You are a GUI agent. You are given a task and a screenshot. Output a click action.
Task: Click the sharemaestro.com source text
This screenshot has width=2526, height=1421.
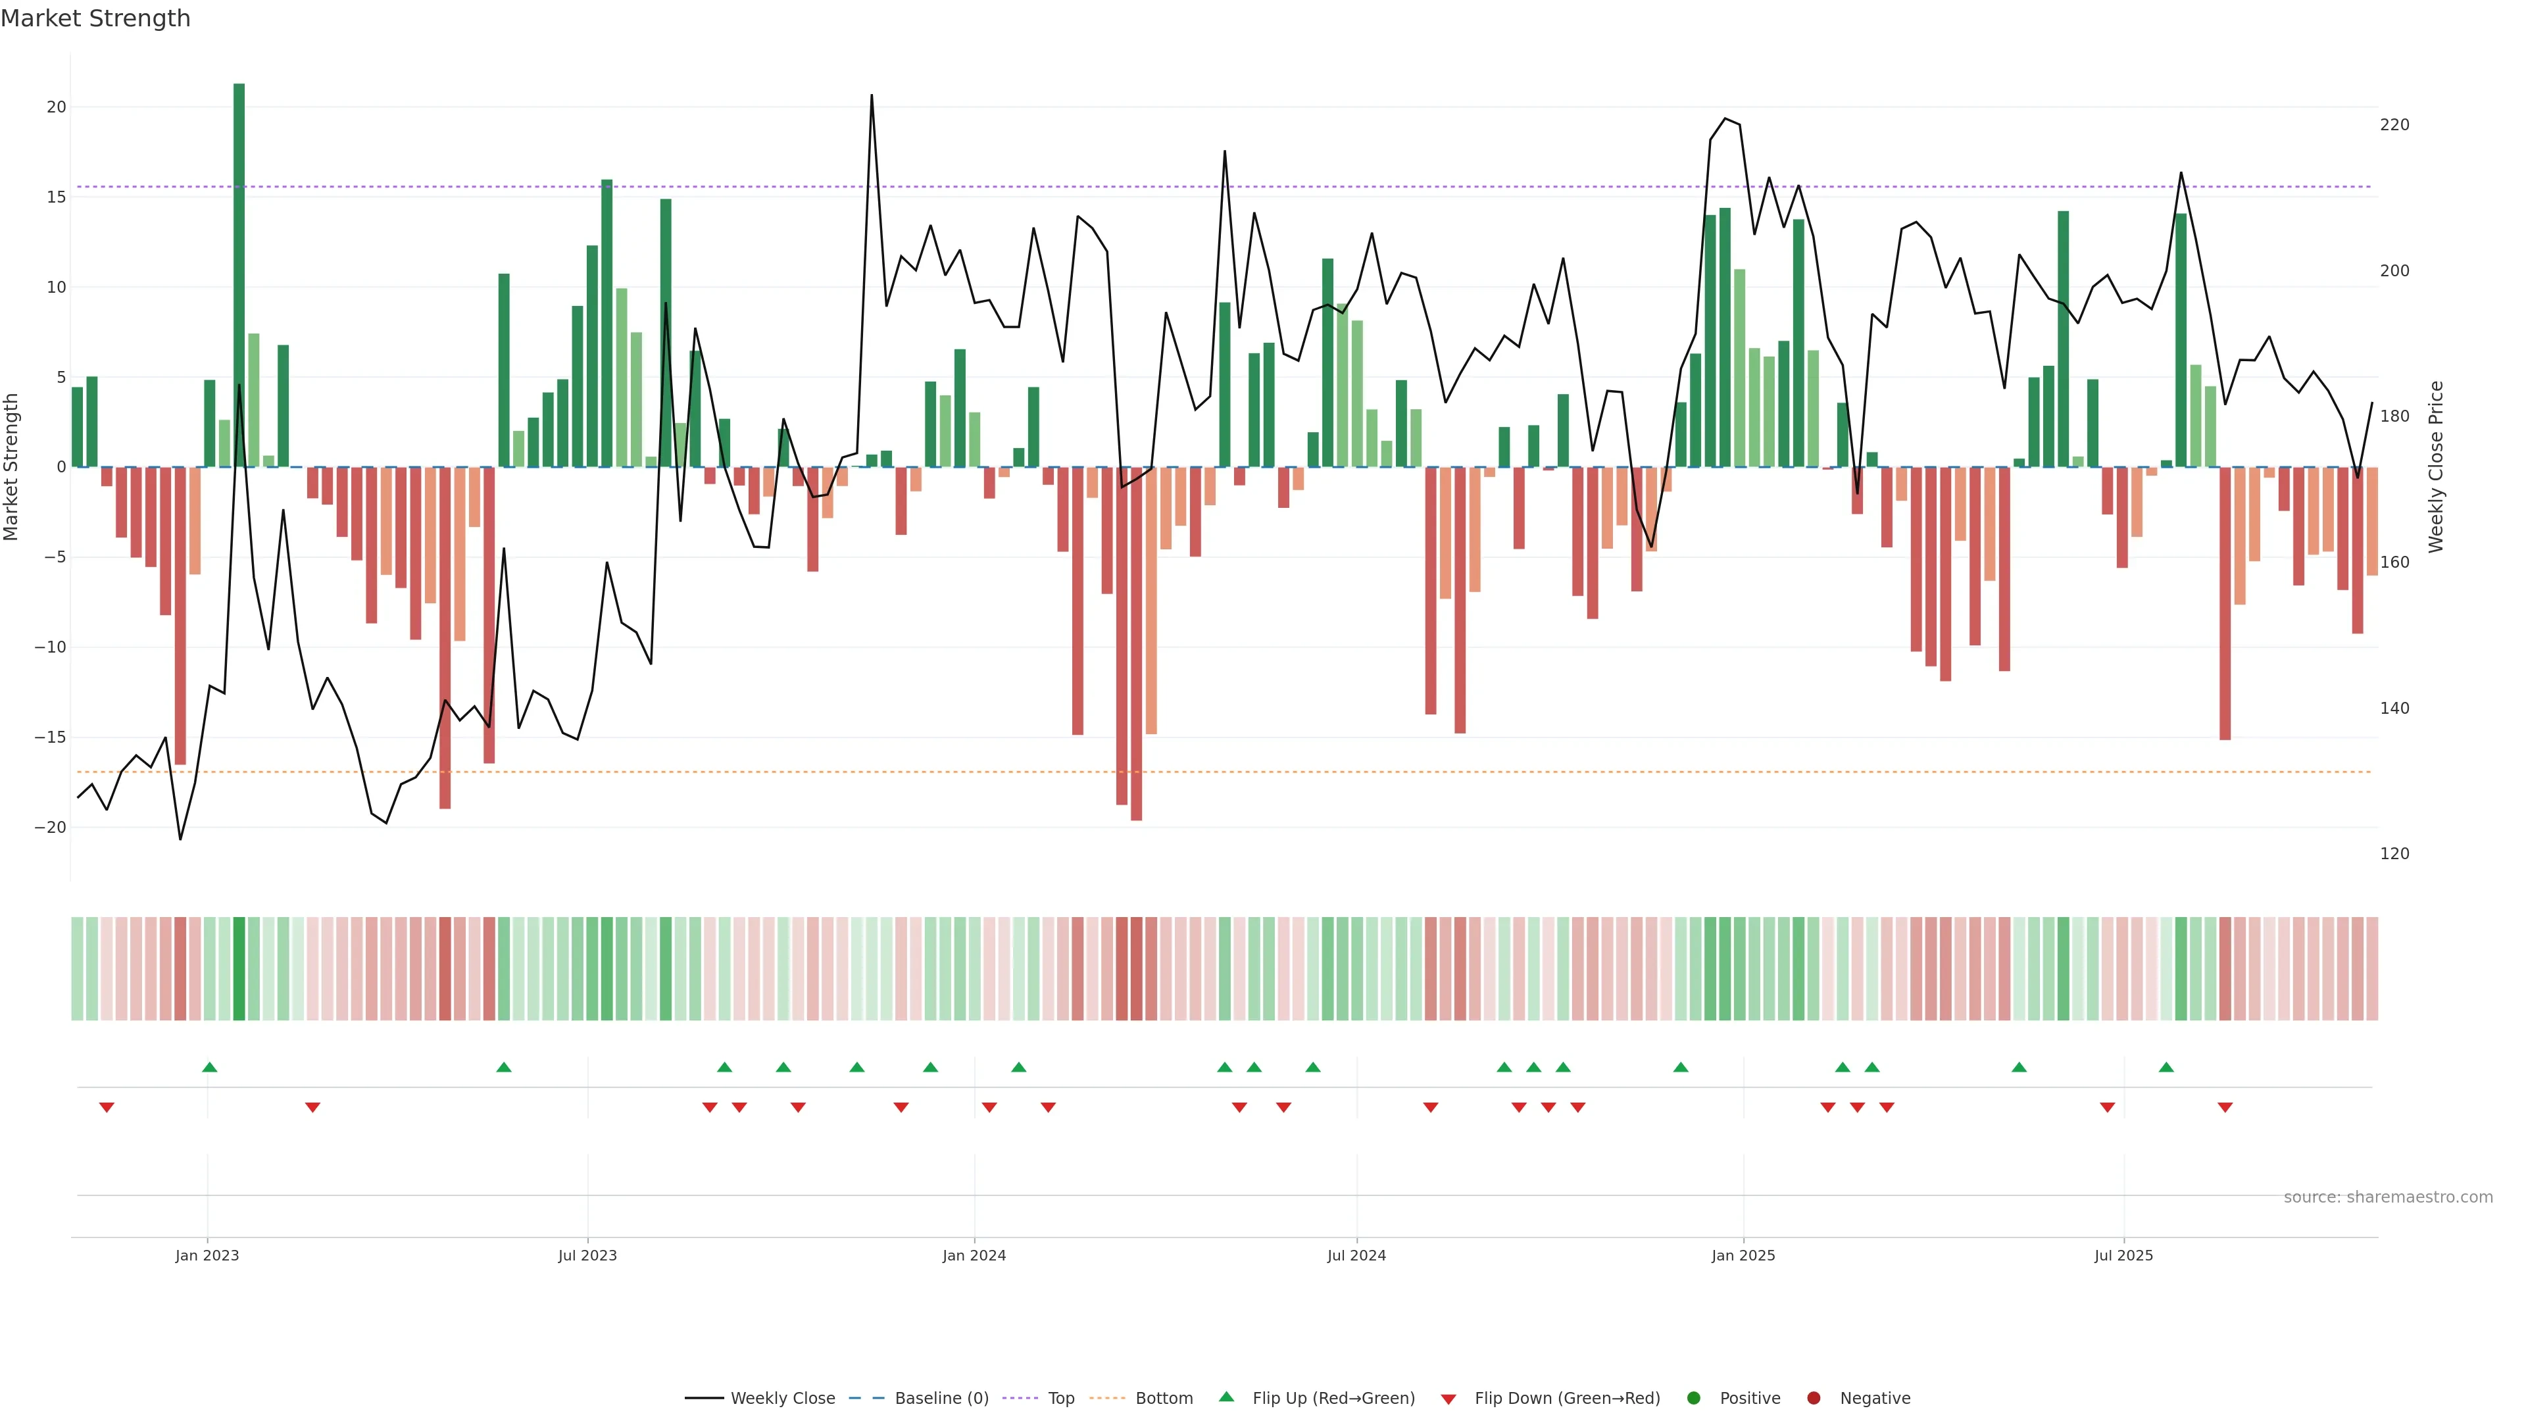[x=2388, y=1197]
